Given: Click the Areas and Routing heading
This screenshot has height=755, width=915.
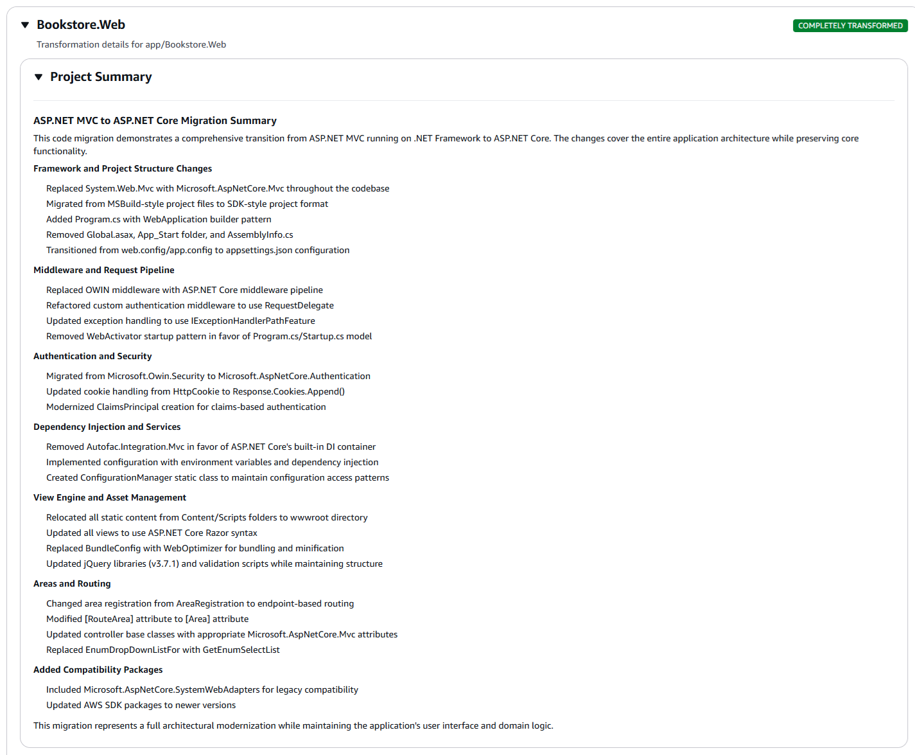Looking at the screenshot, I should point(71,583).
